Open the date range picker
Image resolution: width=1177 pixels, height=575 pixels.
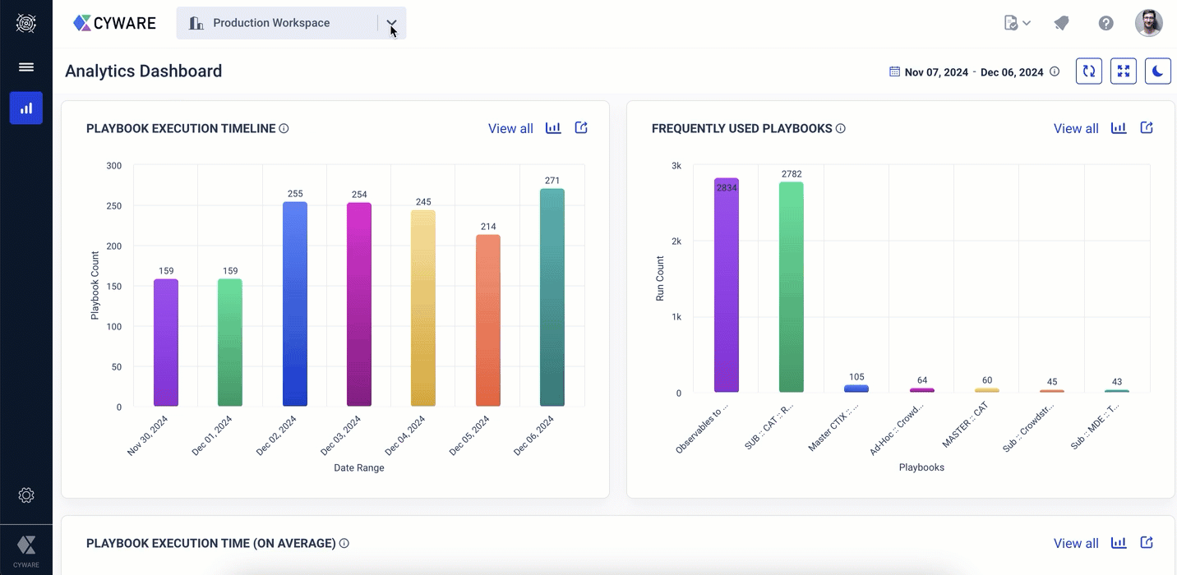pos(967,72)
